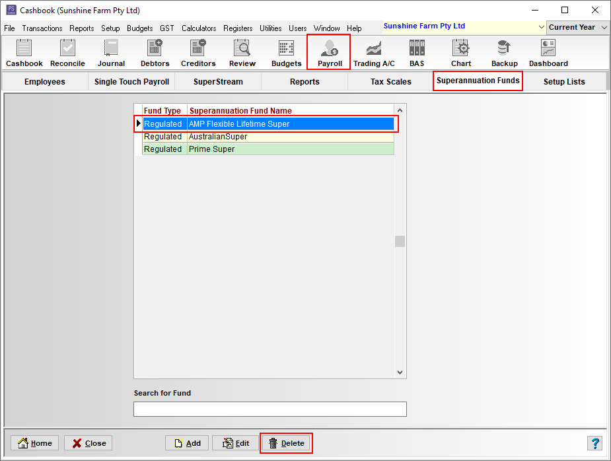The width and height of the screenshot is (611, 461).
Task: Select the Prime Super fund row
Action: (268, 149)
